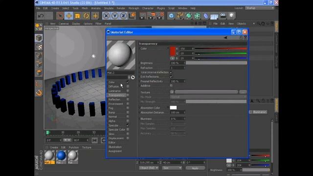This screenshot has height=176, width=313.
Task: Open the Object (Rel) dropdown
Action: pyautogui.click(x=149, y=168)
